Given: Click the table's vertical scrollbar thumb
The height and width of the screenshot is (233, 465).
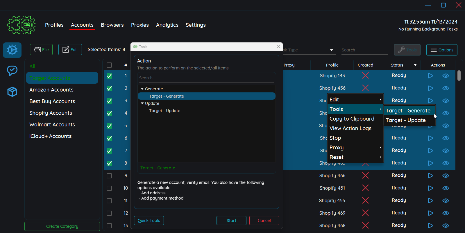Looking at the screenshot, I should point(459,76).
